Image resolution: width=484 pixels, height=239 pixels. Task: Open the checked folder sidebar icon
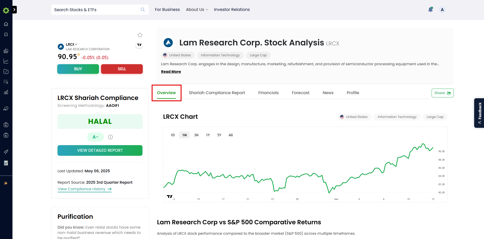tap(6, 72)
